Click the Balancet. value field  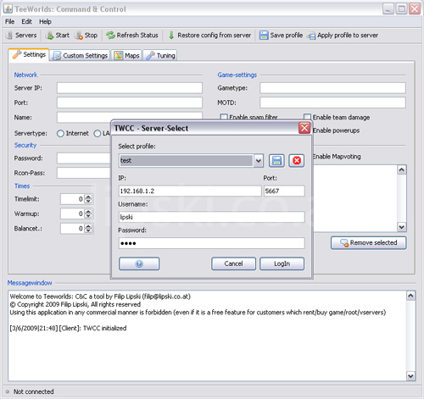(x=72, y=229)
